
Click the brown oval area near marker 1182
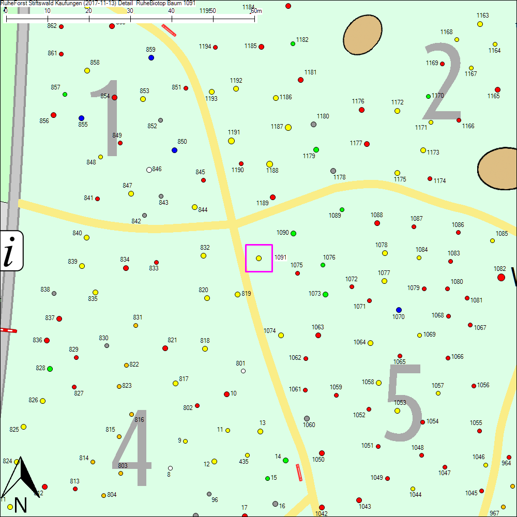(363, 35)
